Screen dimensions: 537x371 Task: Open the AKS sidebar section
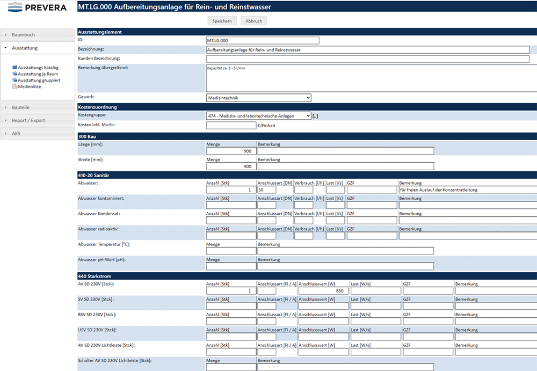(38, 133)
